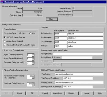Click the Heartbeat Period value field
The image size is (107, 97).
[29, 84]
